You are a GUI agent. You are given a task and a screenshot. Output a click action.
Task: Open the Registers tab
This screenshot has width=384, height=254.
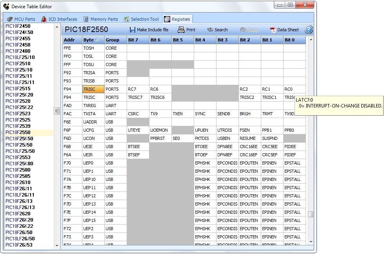coord(177,19)
